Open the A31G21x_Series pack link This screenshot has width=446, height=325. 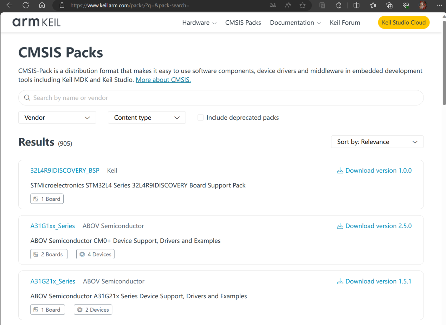(x=53, y=281)
